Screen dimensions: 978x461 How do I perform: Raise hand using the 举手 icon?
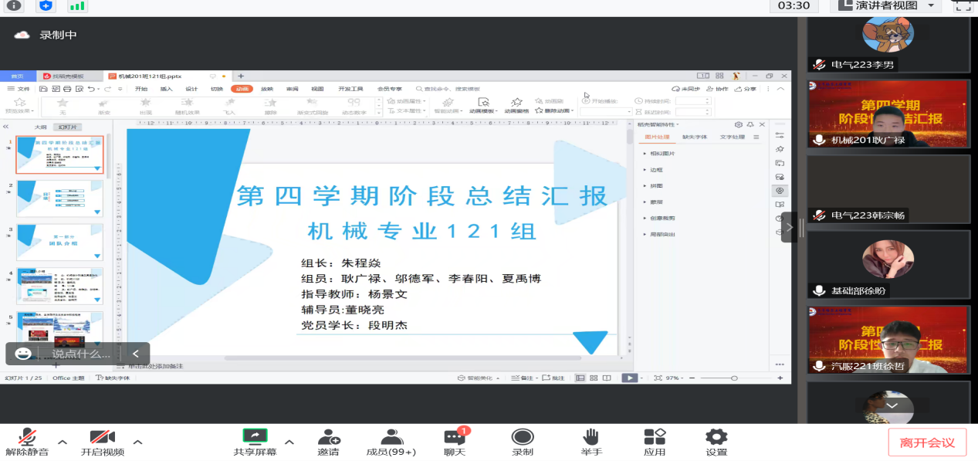[591, 437]
